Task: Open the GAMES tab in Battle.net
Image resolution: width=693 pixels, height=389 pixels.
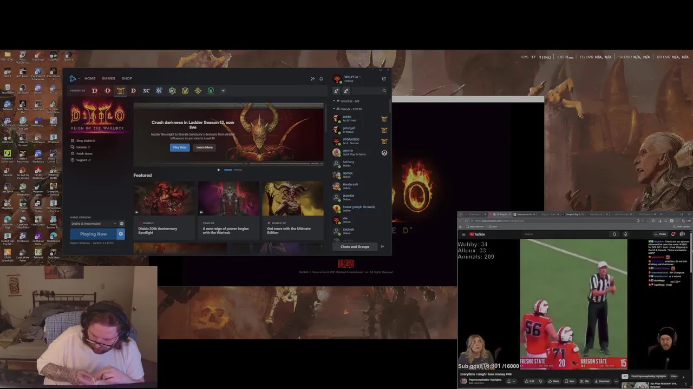Action: (108, 78)
